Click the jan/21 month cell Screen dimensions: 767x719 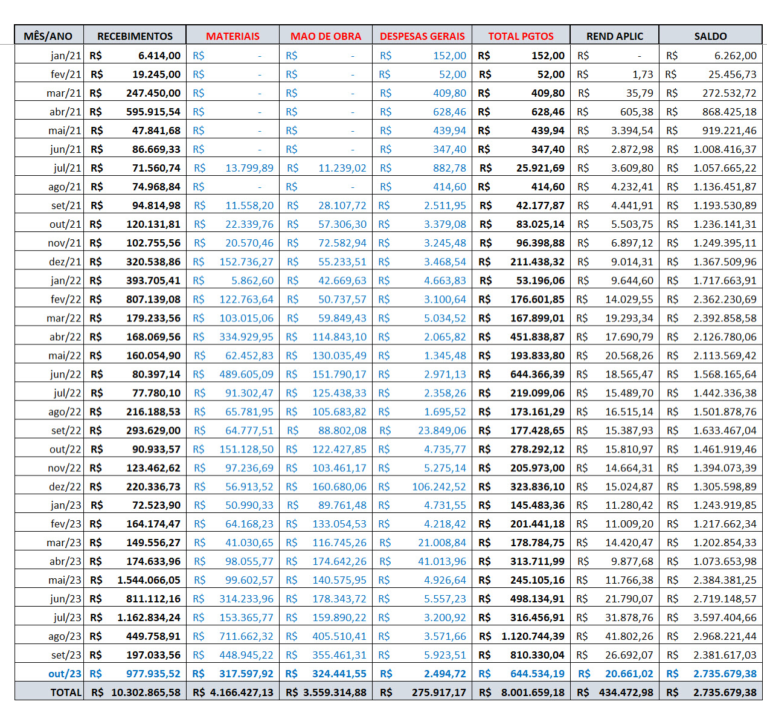pos(65,56)
